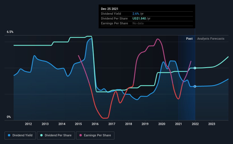
Task: Click the pink Earnings Per Share legend dot
Action: (81, 135)
